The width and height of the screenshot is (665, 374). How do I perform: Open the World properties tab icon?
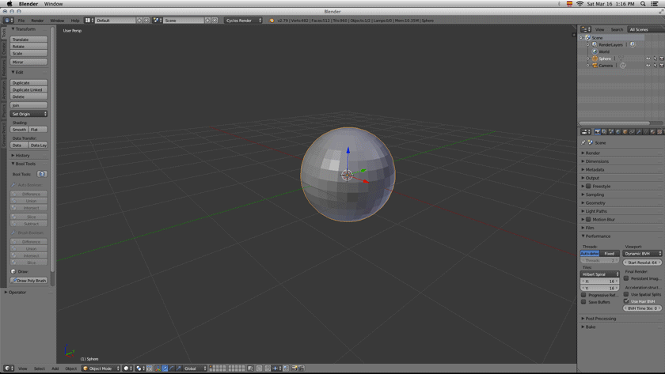[618, 132]
